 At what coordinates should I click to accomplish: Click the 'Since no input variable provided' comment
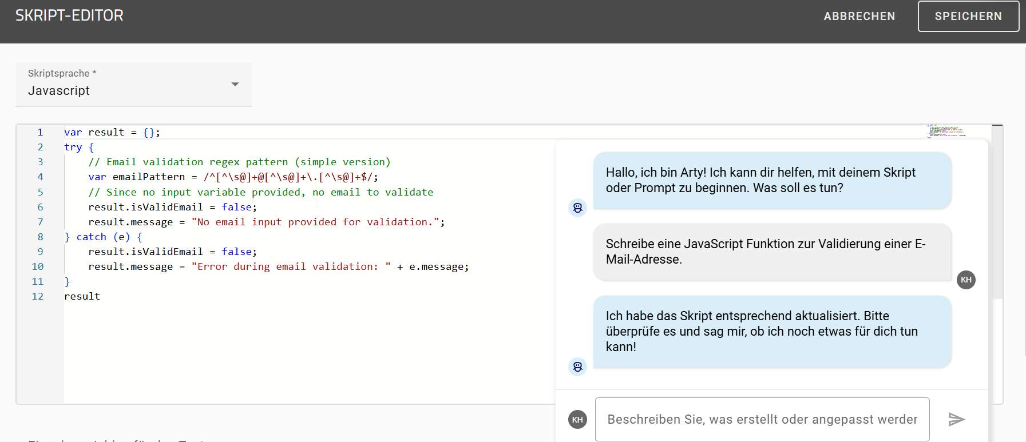pos(261,192)
